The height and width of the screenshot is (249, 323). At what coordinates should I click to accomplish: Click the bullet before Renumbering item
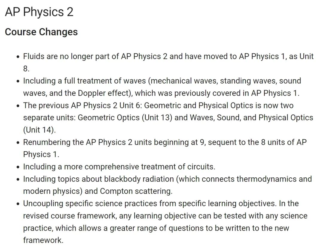click(18, 143)
